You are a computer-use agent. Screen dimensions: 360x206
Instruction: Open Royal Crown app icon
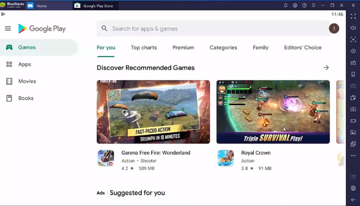tap(226, 158)
